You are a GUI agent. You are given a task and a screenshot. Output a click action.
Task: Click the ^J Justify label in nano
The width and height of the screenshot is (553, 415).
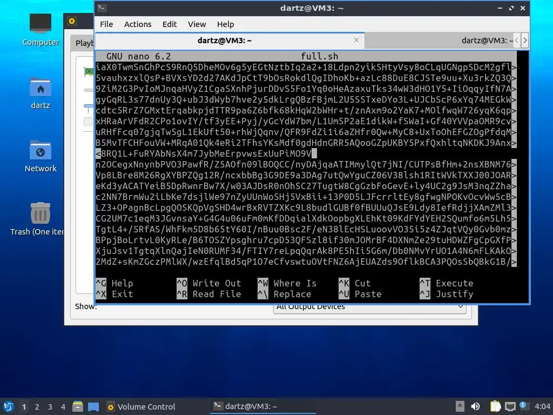[446, 294]
